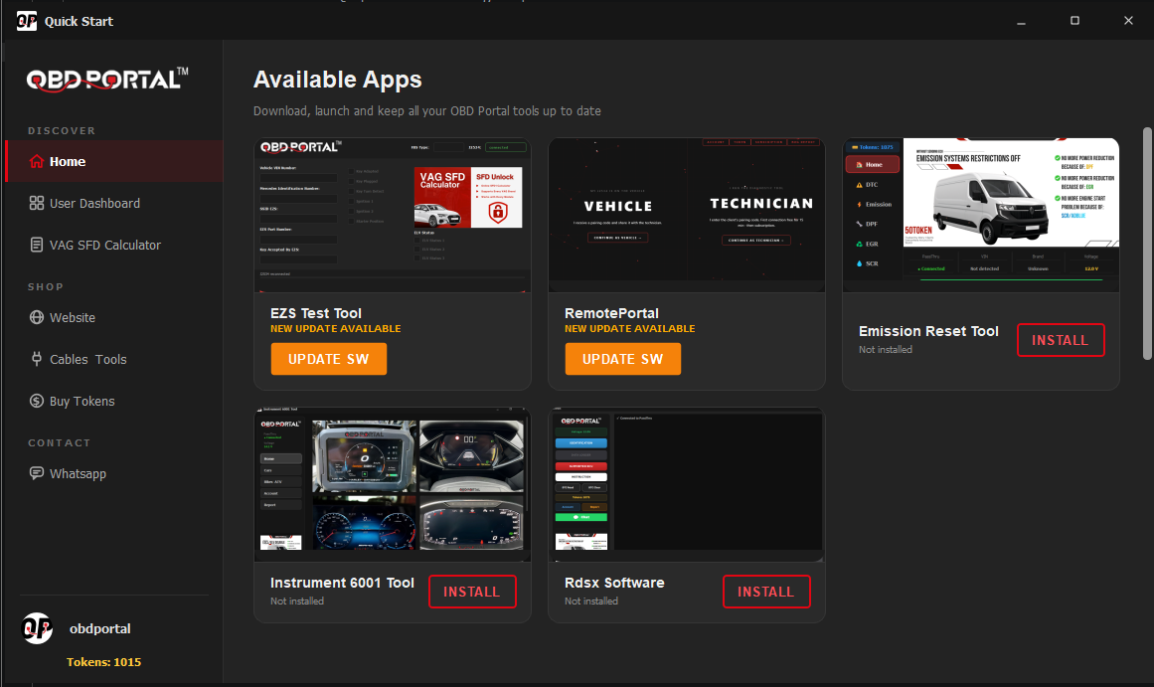Click the 'Emission Reset Tool' title text

[x=928, y=331]
